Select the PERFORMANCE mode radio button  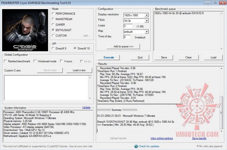[53, 14]
